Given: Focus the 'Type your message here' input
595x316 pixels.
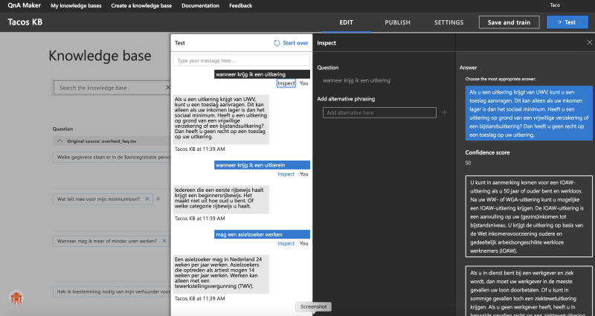Looking at the screenshot, I should coord(241,60).
